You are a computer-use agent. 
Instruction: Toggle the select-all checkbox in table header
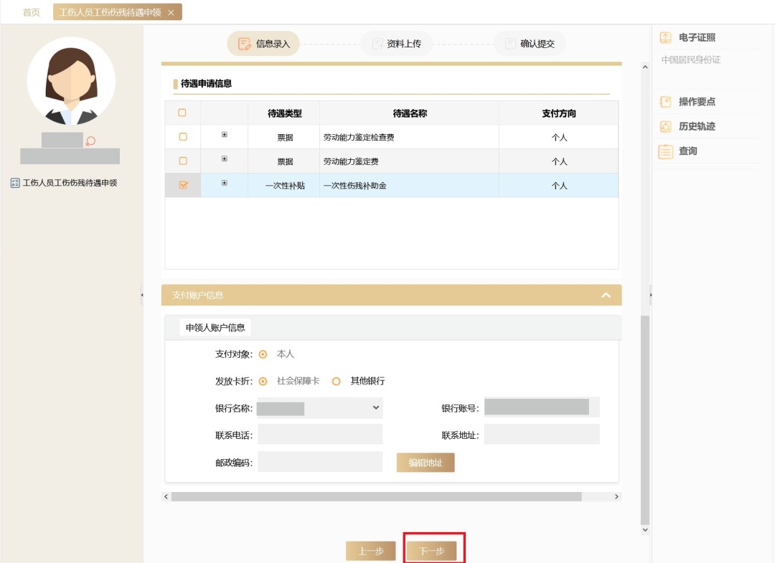coord(182,113)
